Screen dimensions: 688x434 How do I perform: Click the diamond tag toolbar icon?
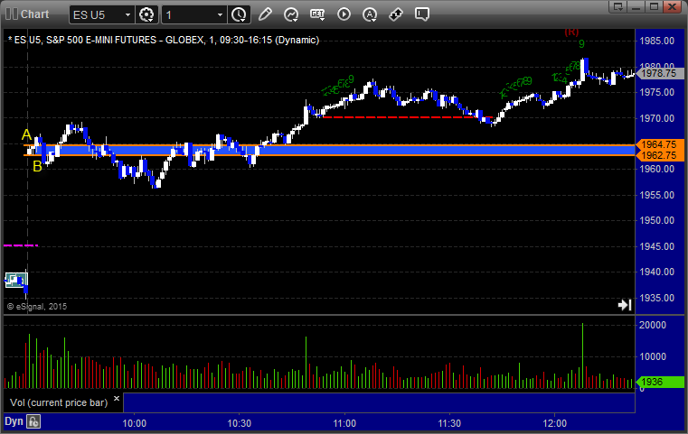pos(396,14)
